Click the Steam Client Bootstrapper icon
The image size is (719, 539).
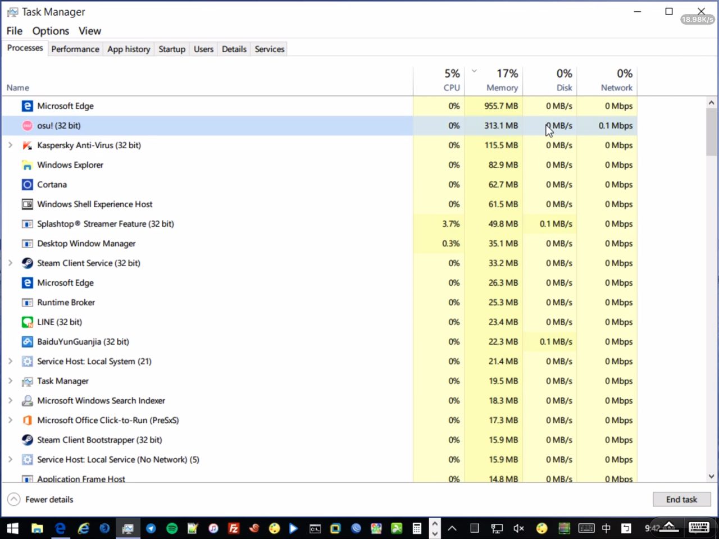[x=27, y=440]
